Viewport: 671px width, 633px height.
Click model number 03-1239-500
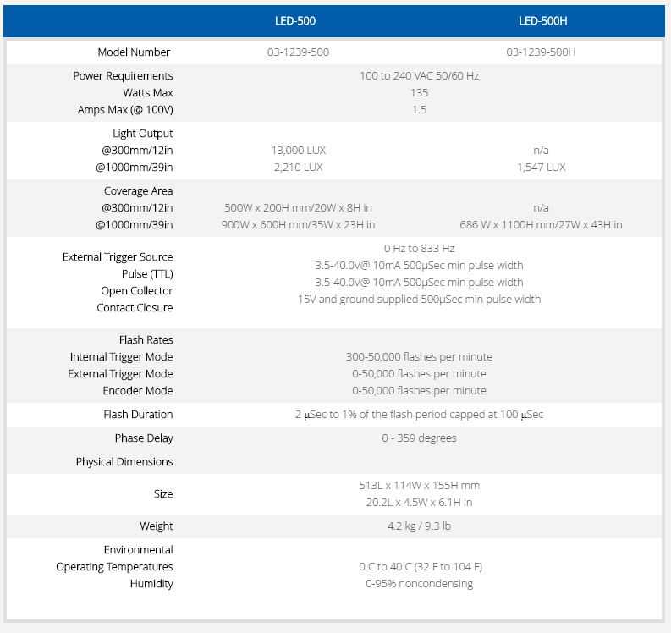(299, 52)
